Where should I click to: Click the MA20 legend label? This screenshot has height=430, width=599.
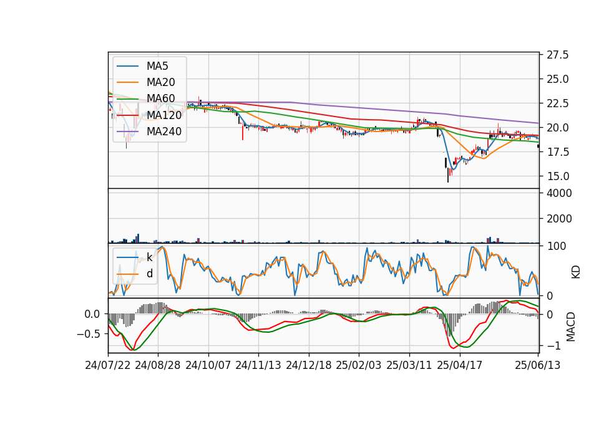pos(161,82)
